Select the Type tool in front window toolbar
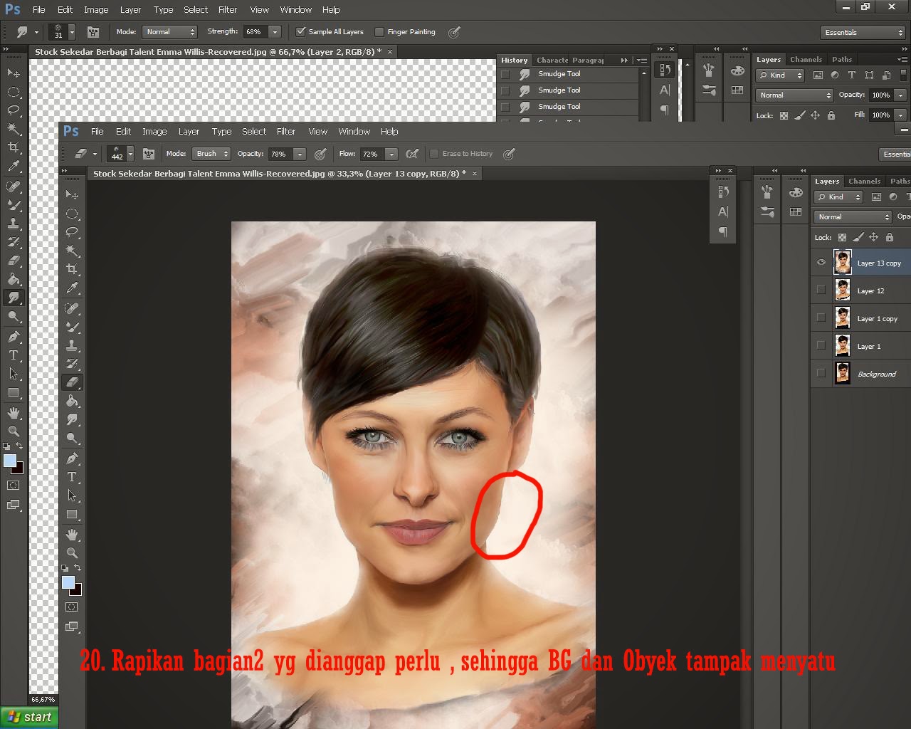This screenshot has height=729, width=911. click(72, 477)
